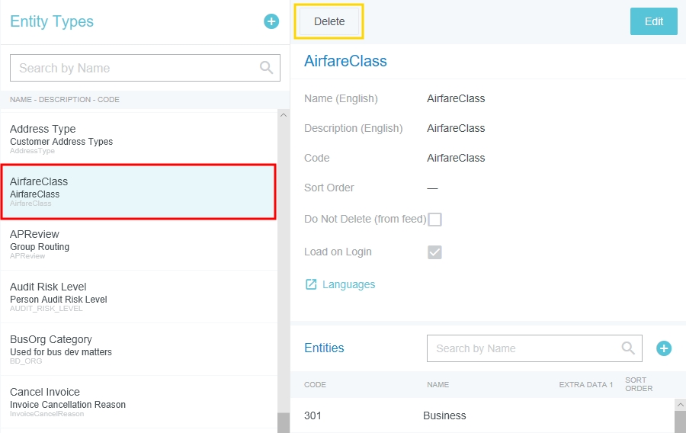Select Audit Risk Level entity type
This screenshot has height=433, width=686.
click(137, 297)
